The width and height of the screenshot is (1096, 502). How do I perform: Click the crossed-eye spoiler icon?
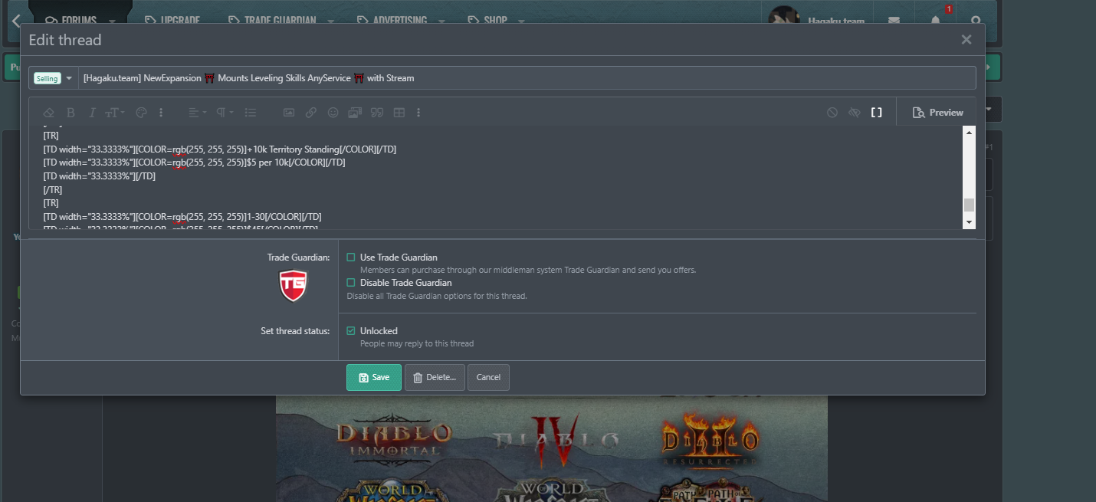[855, 113]
